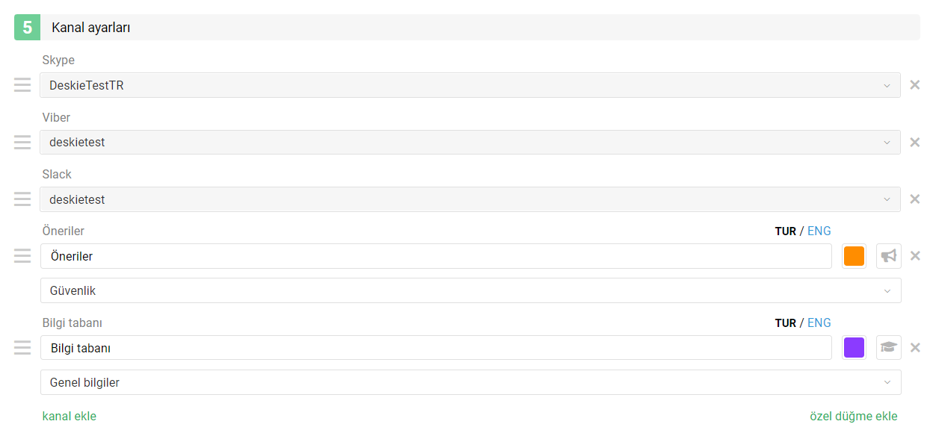Click the drag handle beside Viber channel

(22, 142)
